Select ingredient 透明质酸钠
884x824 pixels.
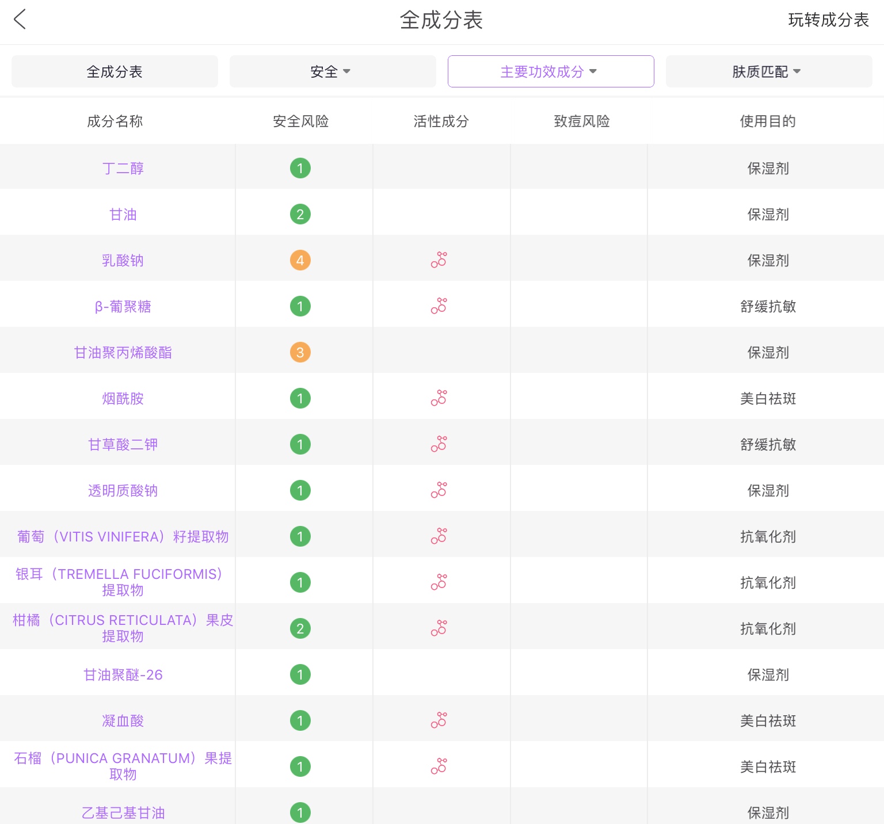[x=123, y=490]
